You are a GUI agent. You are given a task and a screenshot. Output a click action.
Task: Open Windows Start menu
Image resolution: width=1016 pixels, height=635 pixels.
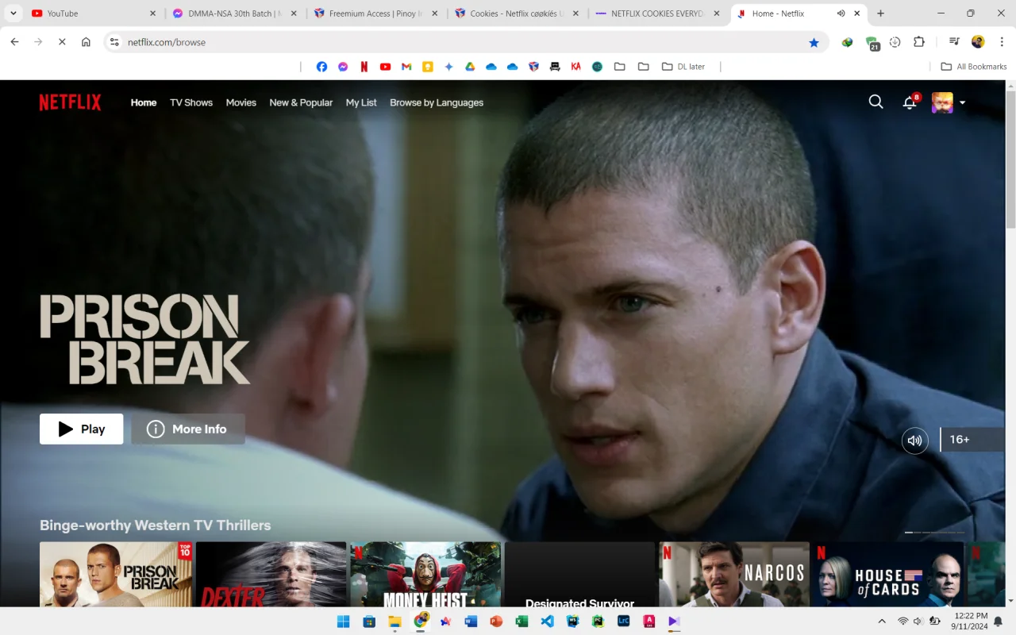(344, 622)
